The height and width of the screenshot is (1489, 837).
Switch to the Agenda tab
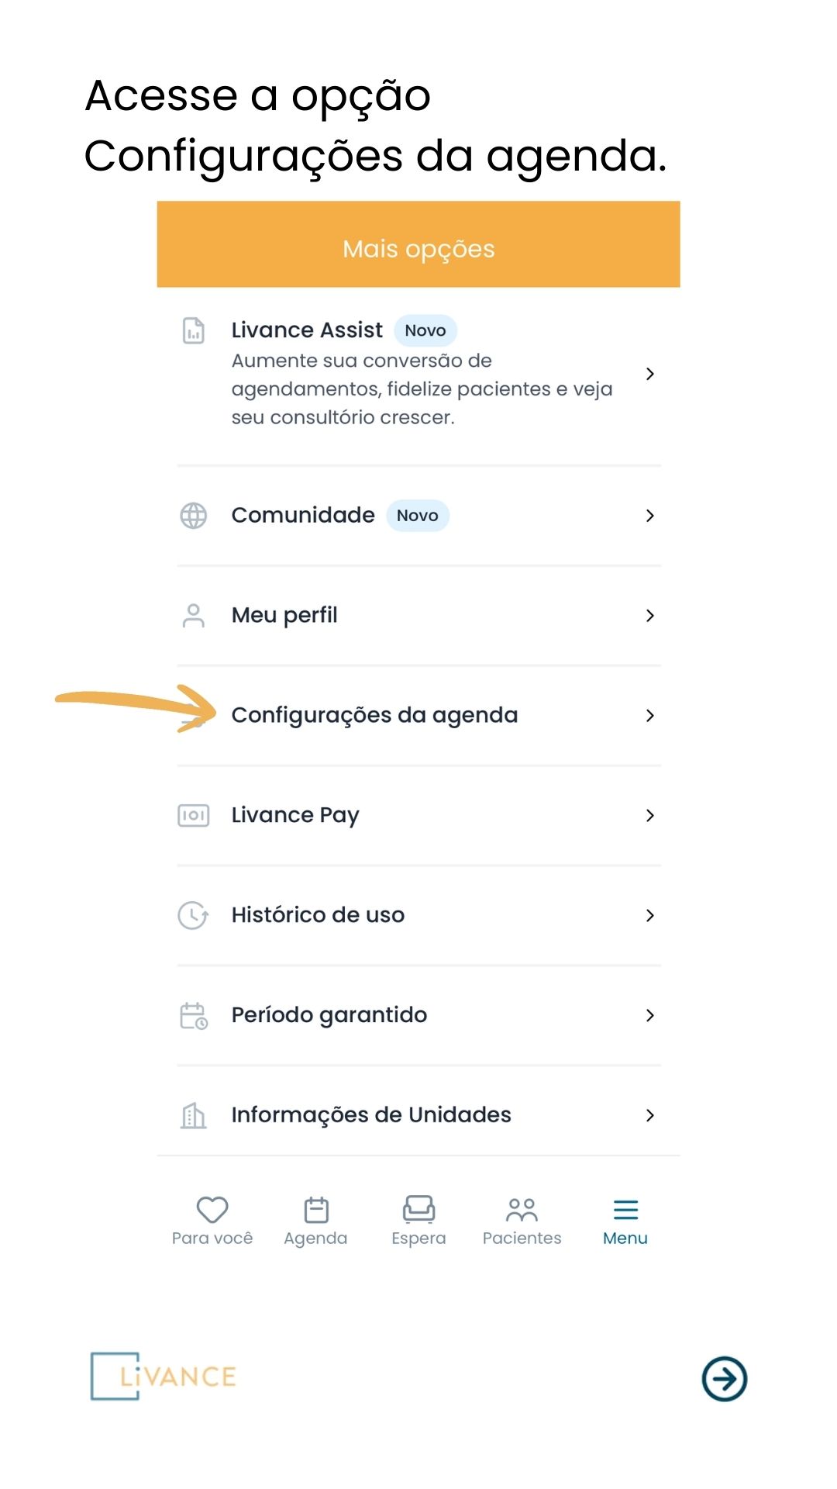coord(315,1221)
